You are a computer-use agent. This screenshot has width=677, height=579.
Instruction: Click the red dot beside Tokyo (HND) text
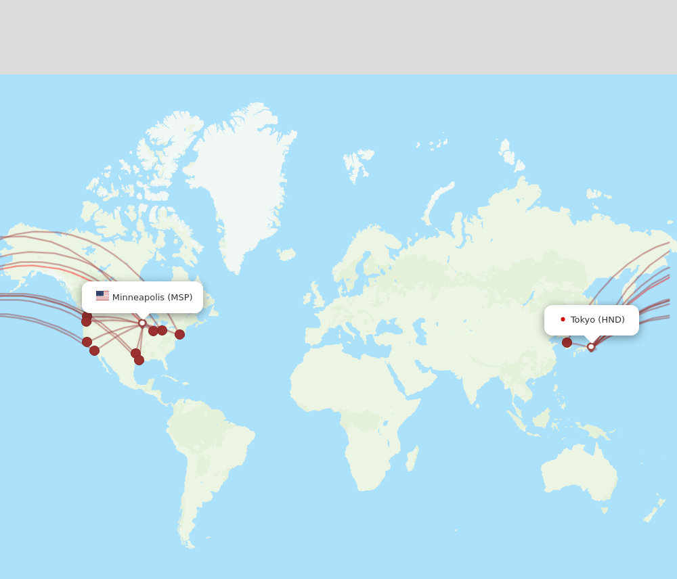pyautogui.click(x=563, y=319)
